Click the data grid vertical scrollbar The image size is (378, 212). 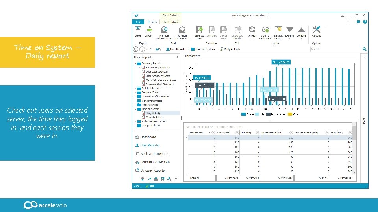(x=354, y=148)
